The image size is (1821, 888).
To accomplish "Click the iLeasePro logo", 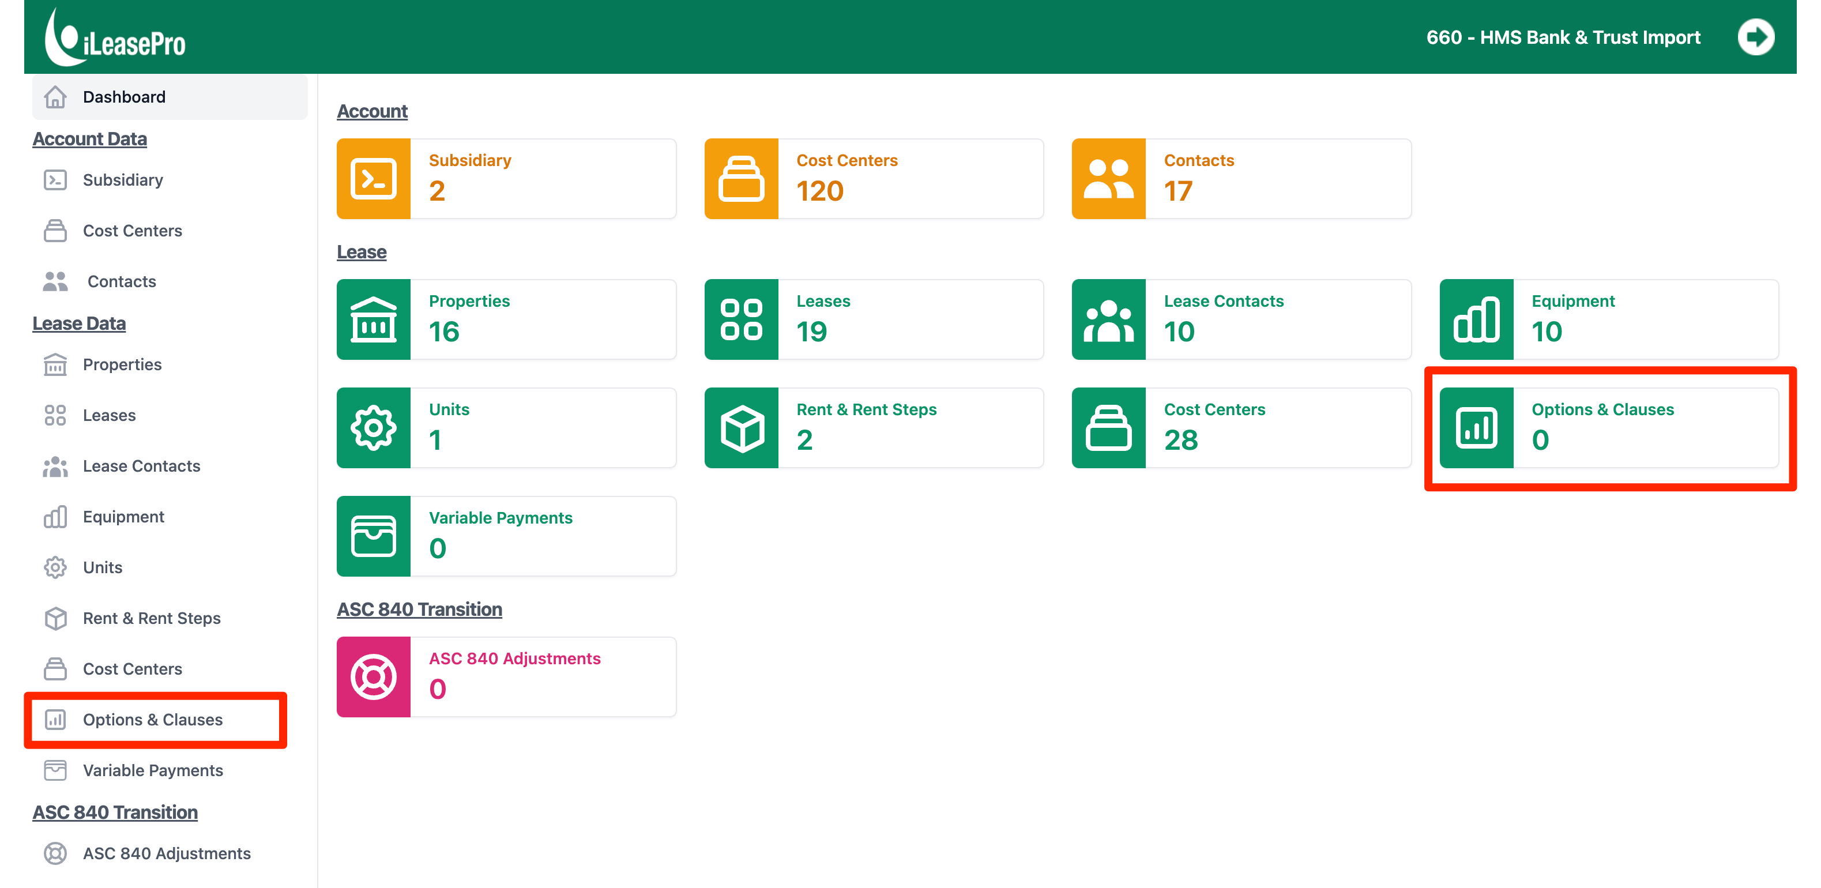I will click(x=115, y=38).
